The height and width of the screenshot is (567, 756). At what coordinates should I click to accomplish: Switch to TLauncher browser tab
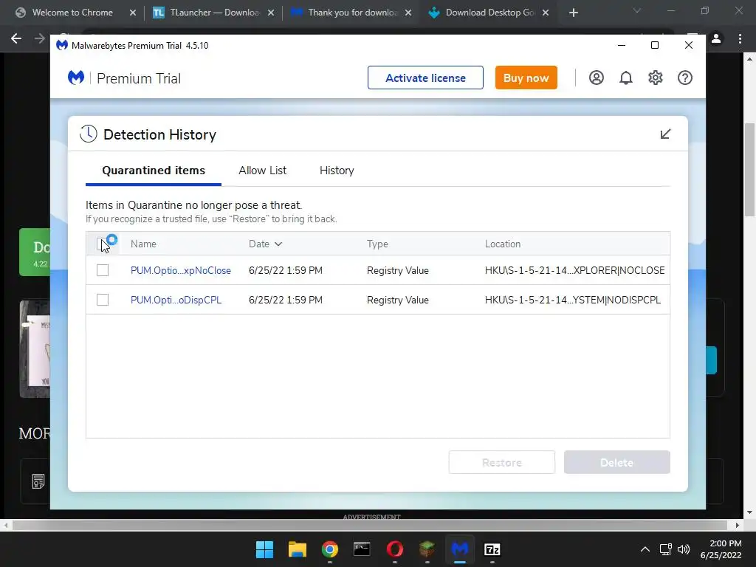pos(213,13)
